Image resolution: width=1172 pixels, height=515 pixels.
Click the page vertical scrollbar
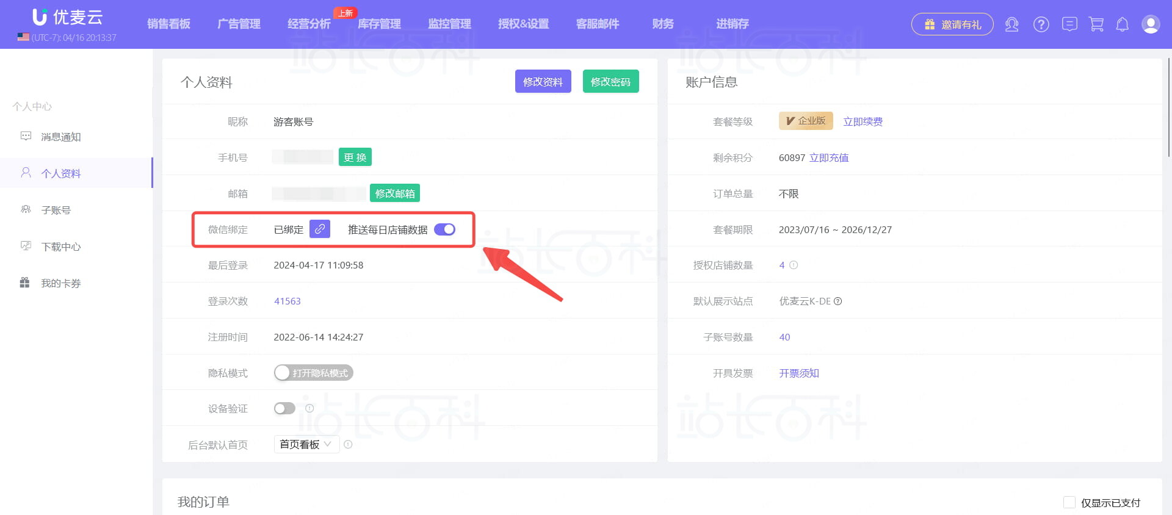point(1168,107)
